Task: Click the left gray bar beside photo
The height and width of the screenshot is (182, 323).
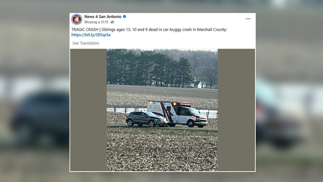Action: tap(88, 110)
